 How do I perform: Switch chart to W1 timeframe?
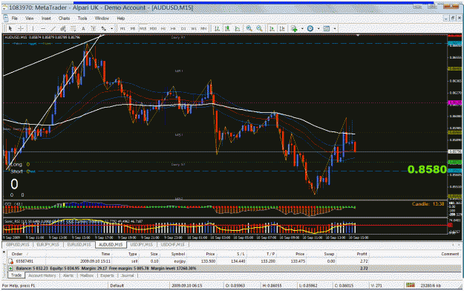[193, 28]
